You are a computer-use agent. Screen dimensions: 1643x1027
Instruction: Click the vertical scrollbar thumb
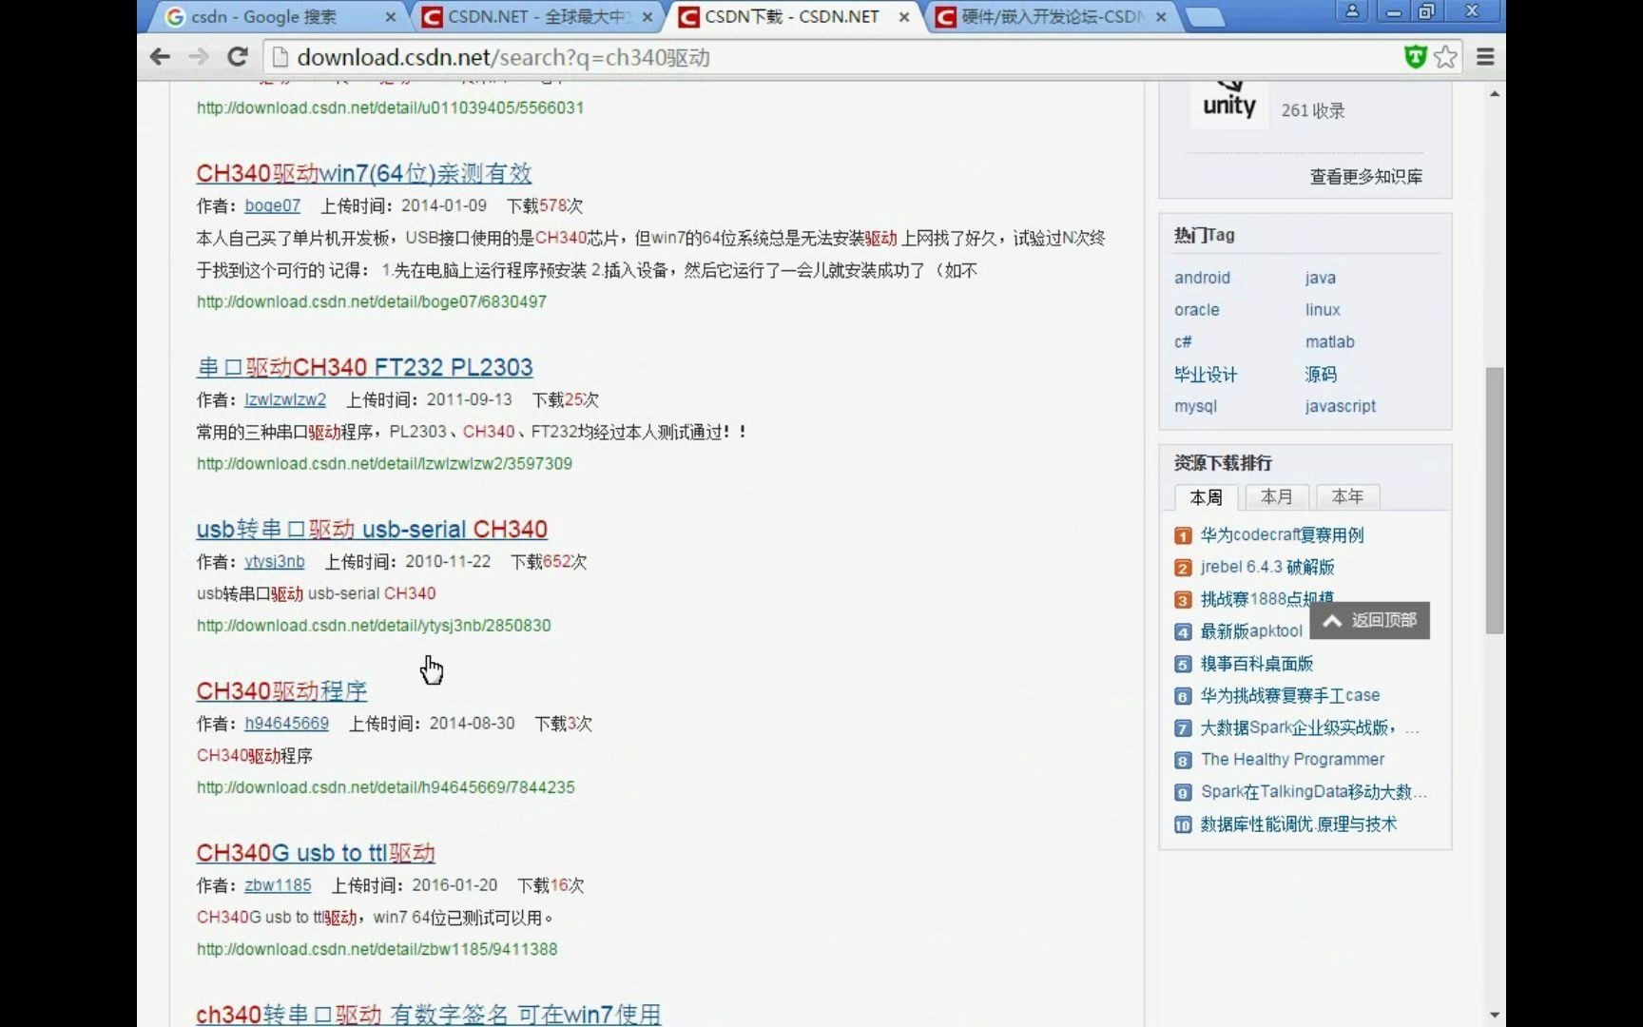pyautogui.click(x=1495, y=499)
